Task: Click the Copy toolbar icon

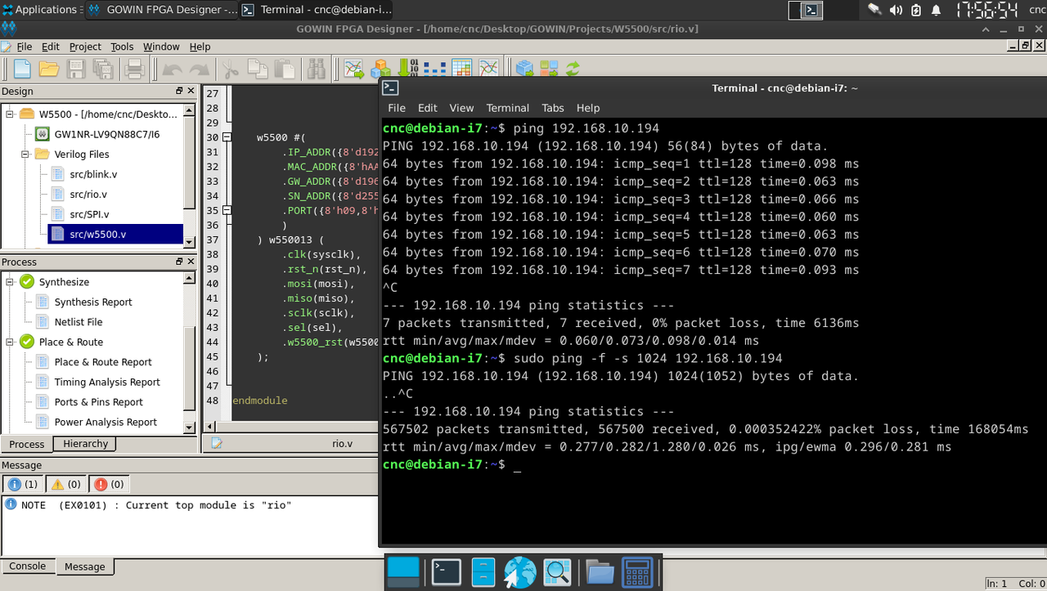Action: [x=257, y=69]
